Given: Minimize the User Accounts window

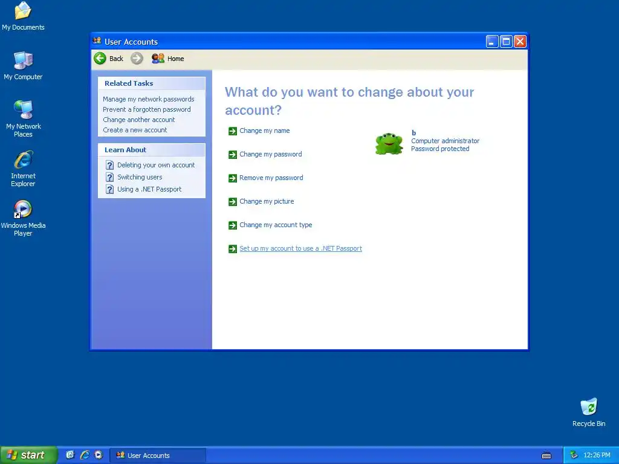Looking at the screenshot, I should 492,42.
